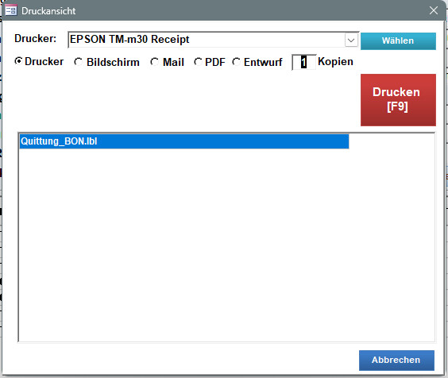Click the Kopien number input field
Screen dimensions: 448x378
[303, 62]
